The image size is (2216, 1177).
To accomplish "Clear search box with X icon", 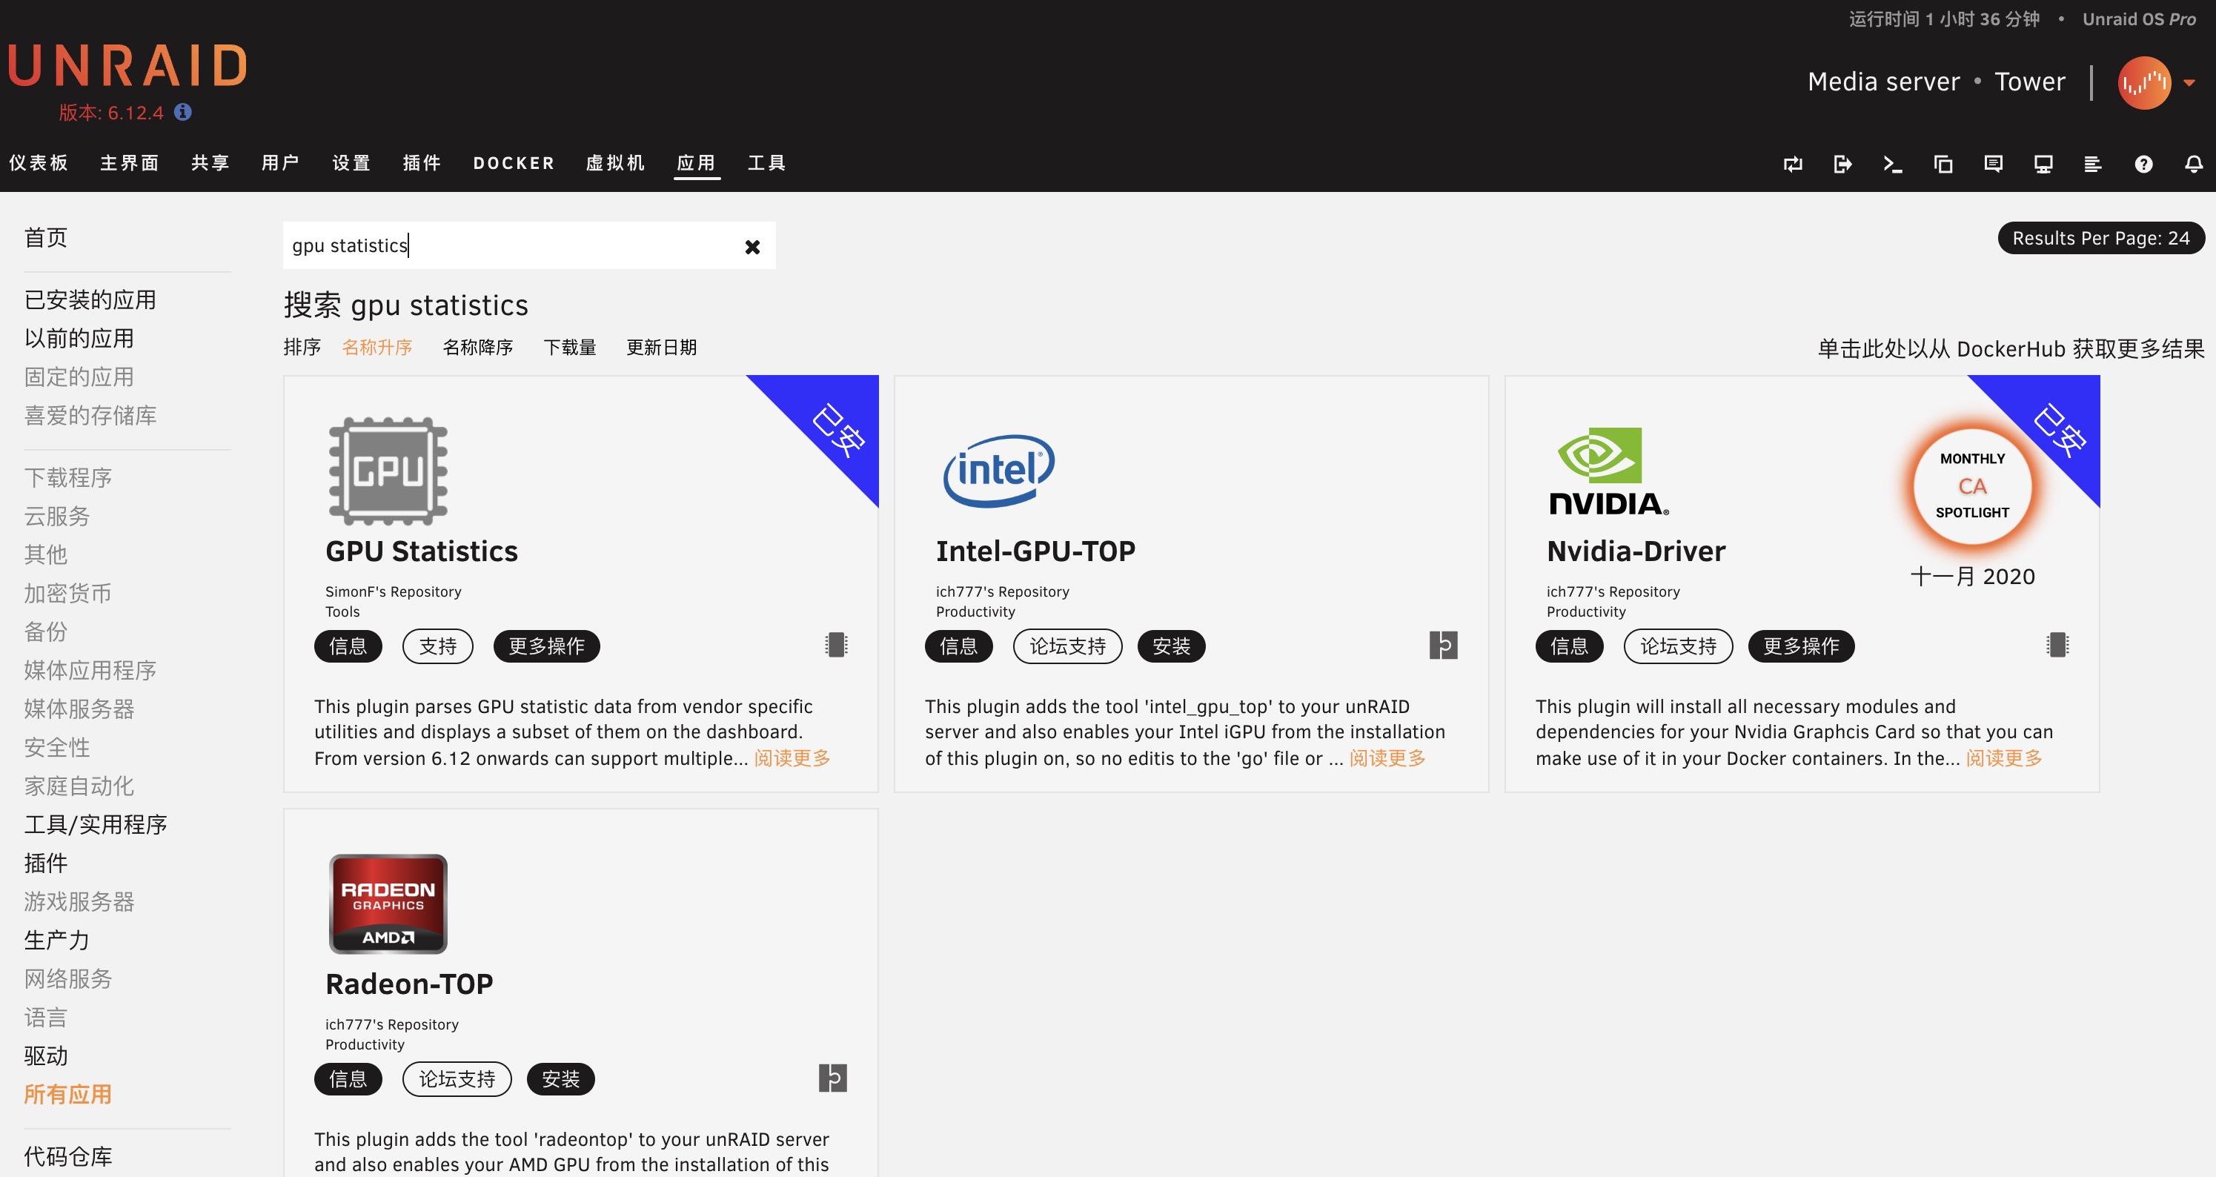I will 752,247.
